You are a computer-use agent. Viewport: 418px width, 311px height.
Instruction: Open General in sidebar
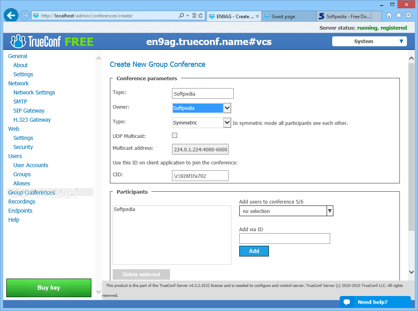(17, 56)
